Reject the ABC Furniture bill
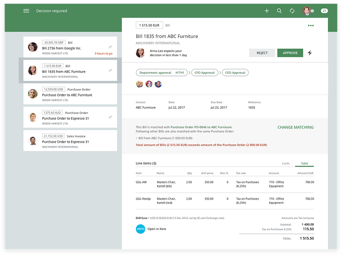Screen dimensions: 342x255 coord(262,53)
